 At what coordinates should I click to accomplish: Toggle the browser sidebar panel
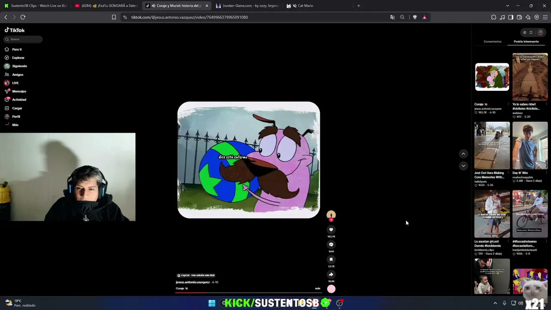tap(511, 17)
